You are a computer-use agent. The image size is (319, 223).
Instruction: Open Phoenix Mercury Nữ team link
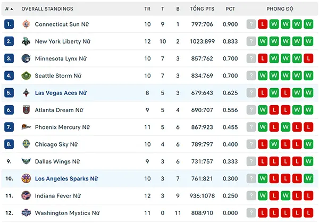(62, 127)
